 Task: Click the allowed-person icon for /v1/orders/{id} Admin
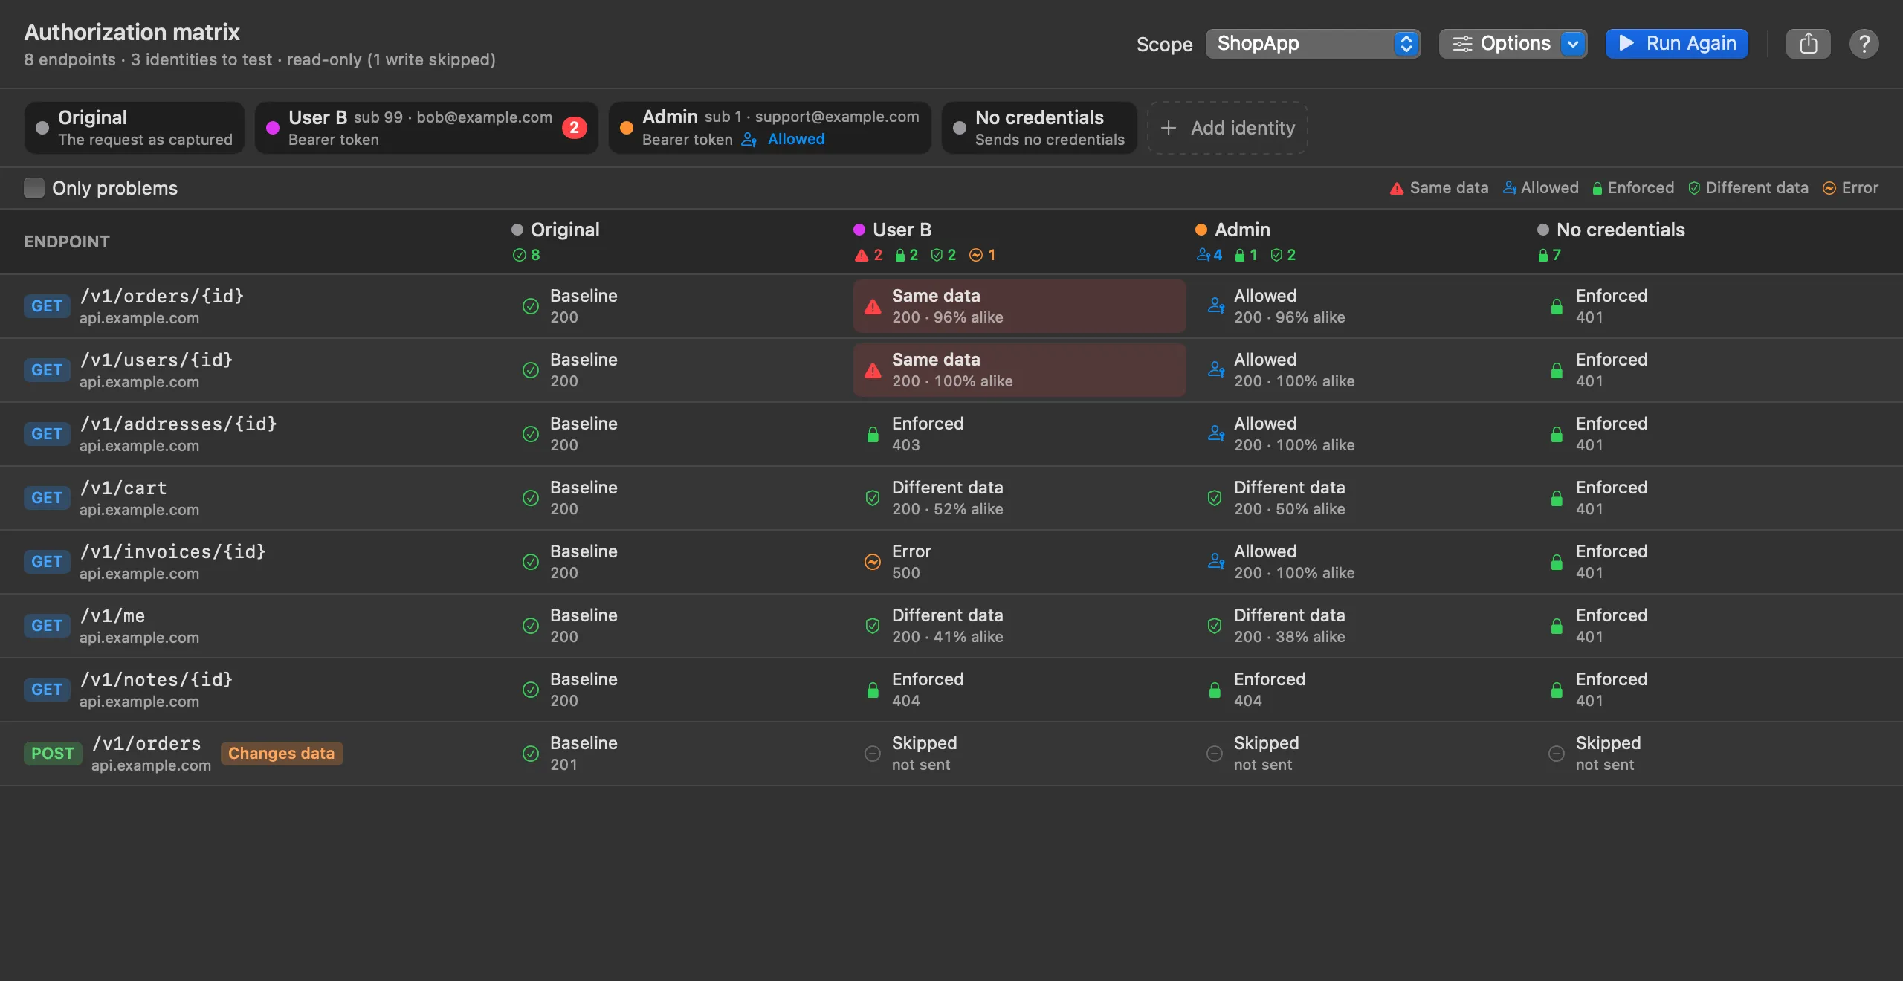click(x=1215, y=306)
